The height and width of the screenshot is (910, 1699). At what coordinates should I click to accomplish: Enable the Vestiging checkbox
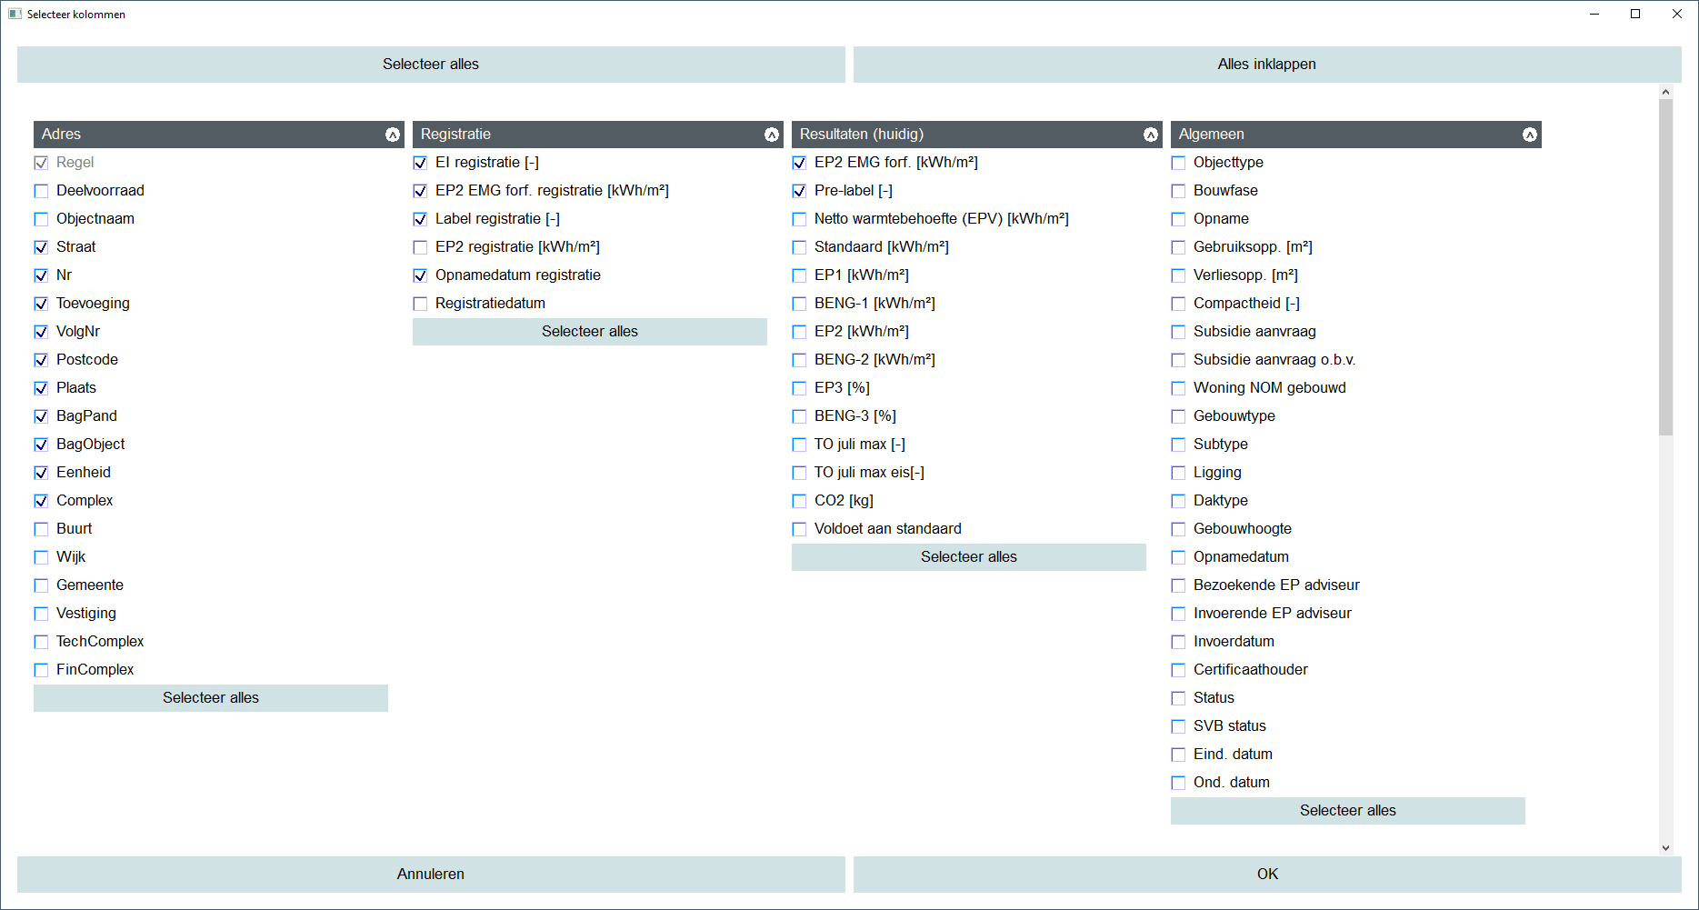pyautogui.click(x=41, y=614)
